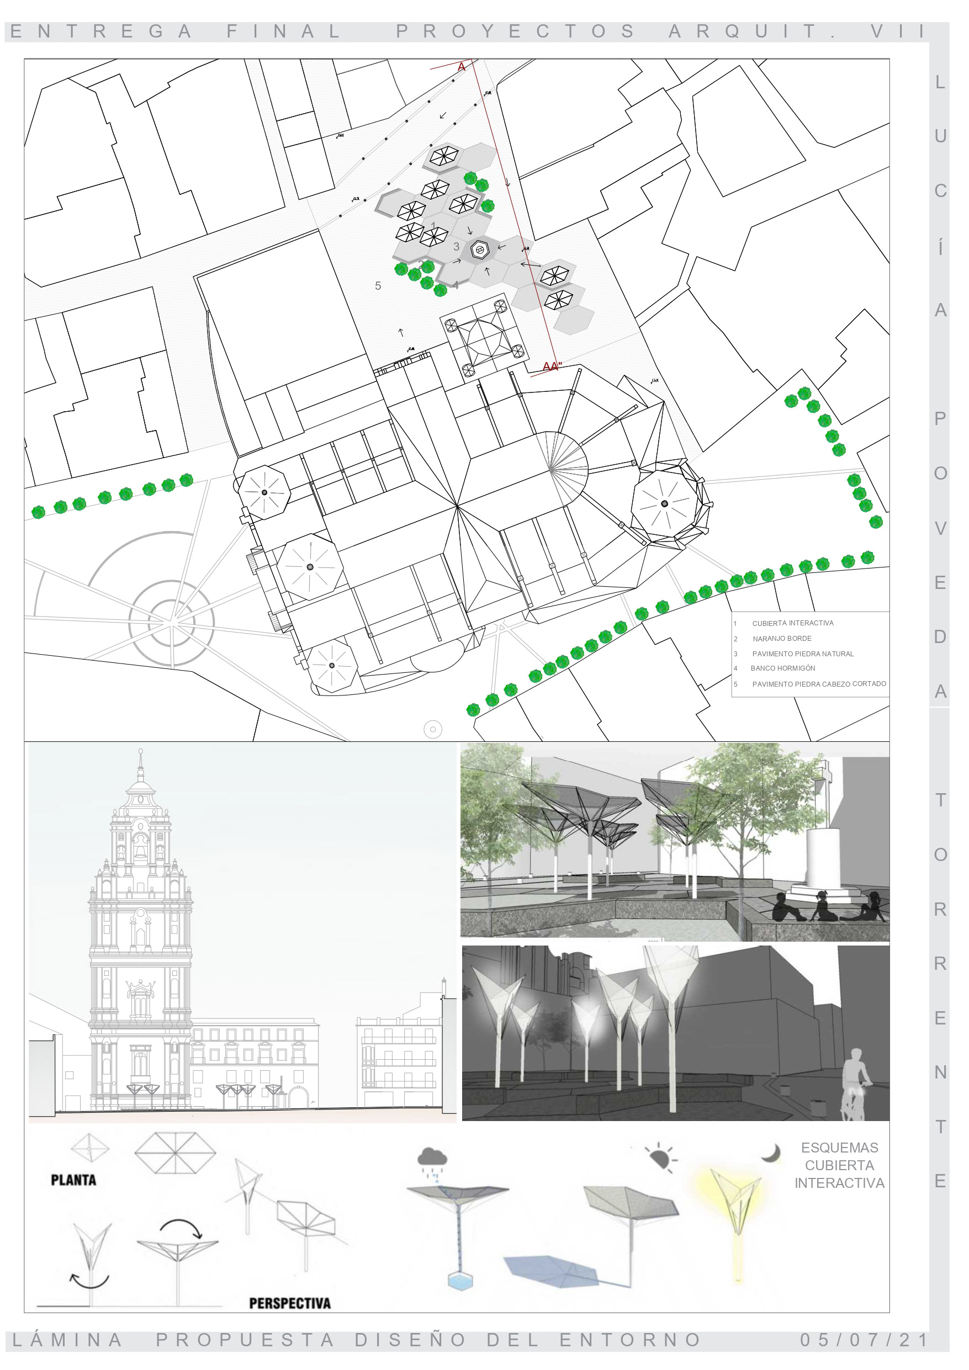This screenshot has width=969, height=1370.
Task: Click the footer 'PROPUESTA DISEÑO DEL ENTORNO'
Action: [428, 1340]
